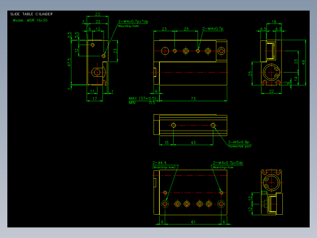Select the 2-M5x0.8p connection port label
317x238 pixels.
[x=238, y=142]
